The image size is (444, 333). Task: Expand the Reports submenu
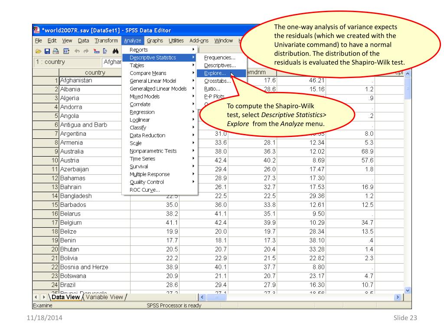pyautogui.click(x=160, y=49)
